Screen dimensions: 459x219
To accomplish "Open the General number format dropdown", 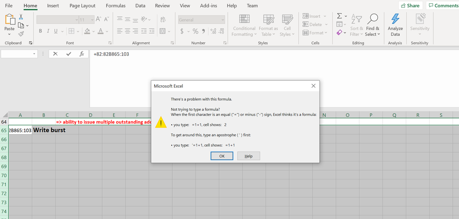I will (223, 20).
